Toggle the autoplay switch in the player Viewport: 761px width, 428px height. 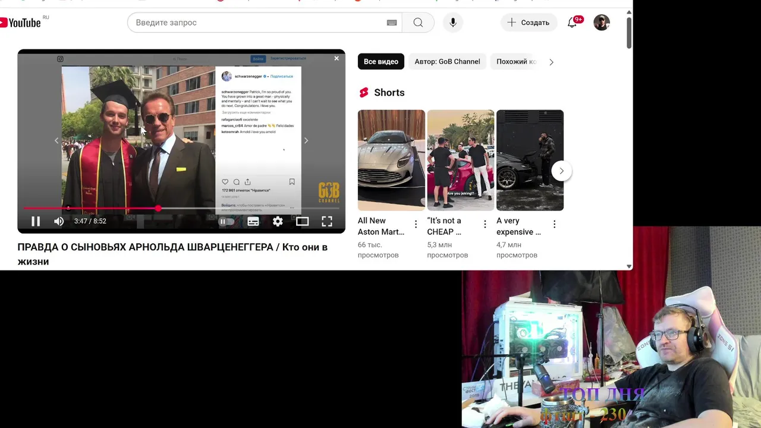pyautogui.click(x=227, y=221)
